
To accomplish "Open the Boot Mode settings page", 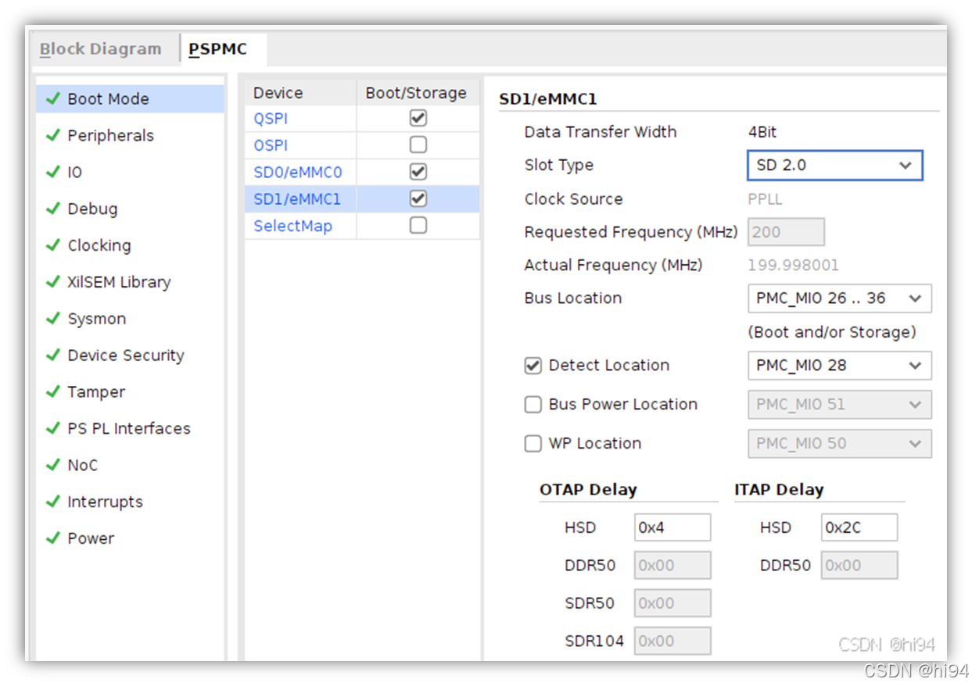I will coord(130,99).
